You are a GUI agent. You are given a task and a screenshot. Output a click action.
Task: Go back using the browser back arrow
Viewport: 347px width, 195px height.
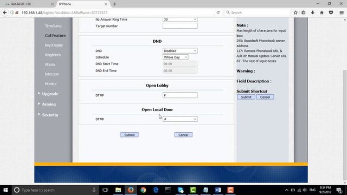(x=5, y=12)
